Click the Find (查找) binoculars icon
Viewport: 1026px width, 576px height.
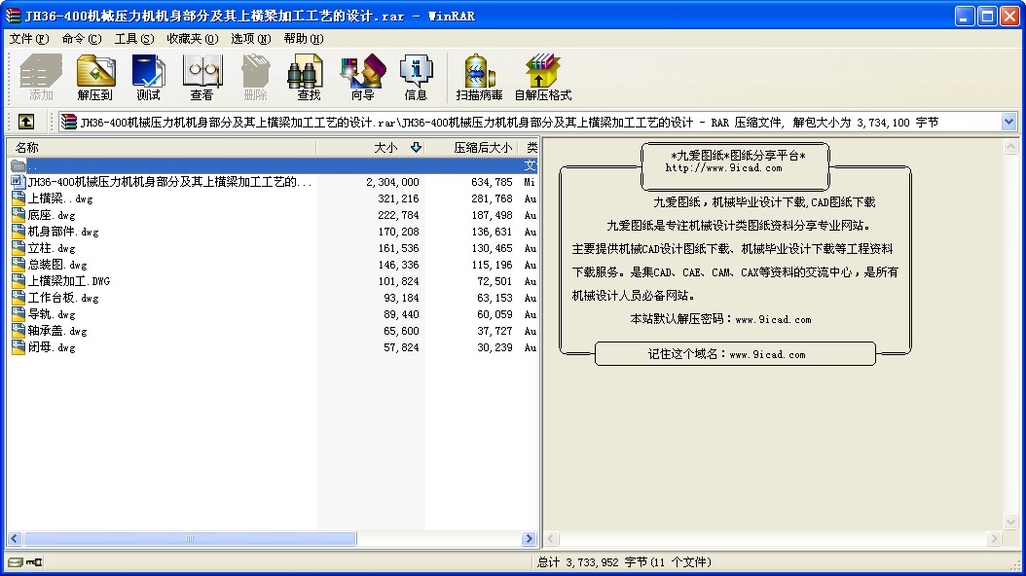(x=309, y=78)
